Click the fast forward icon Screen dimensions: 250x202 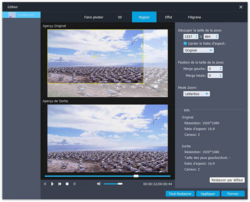60,184
